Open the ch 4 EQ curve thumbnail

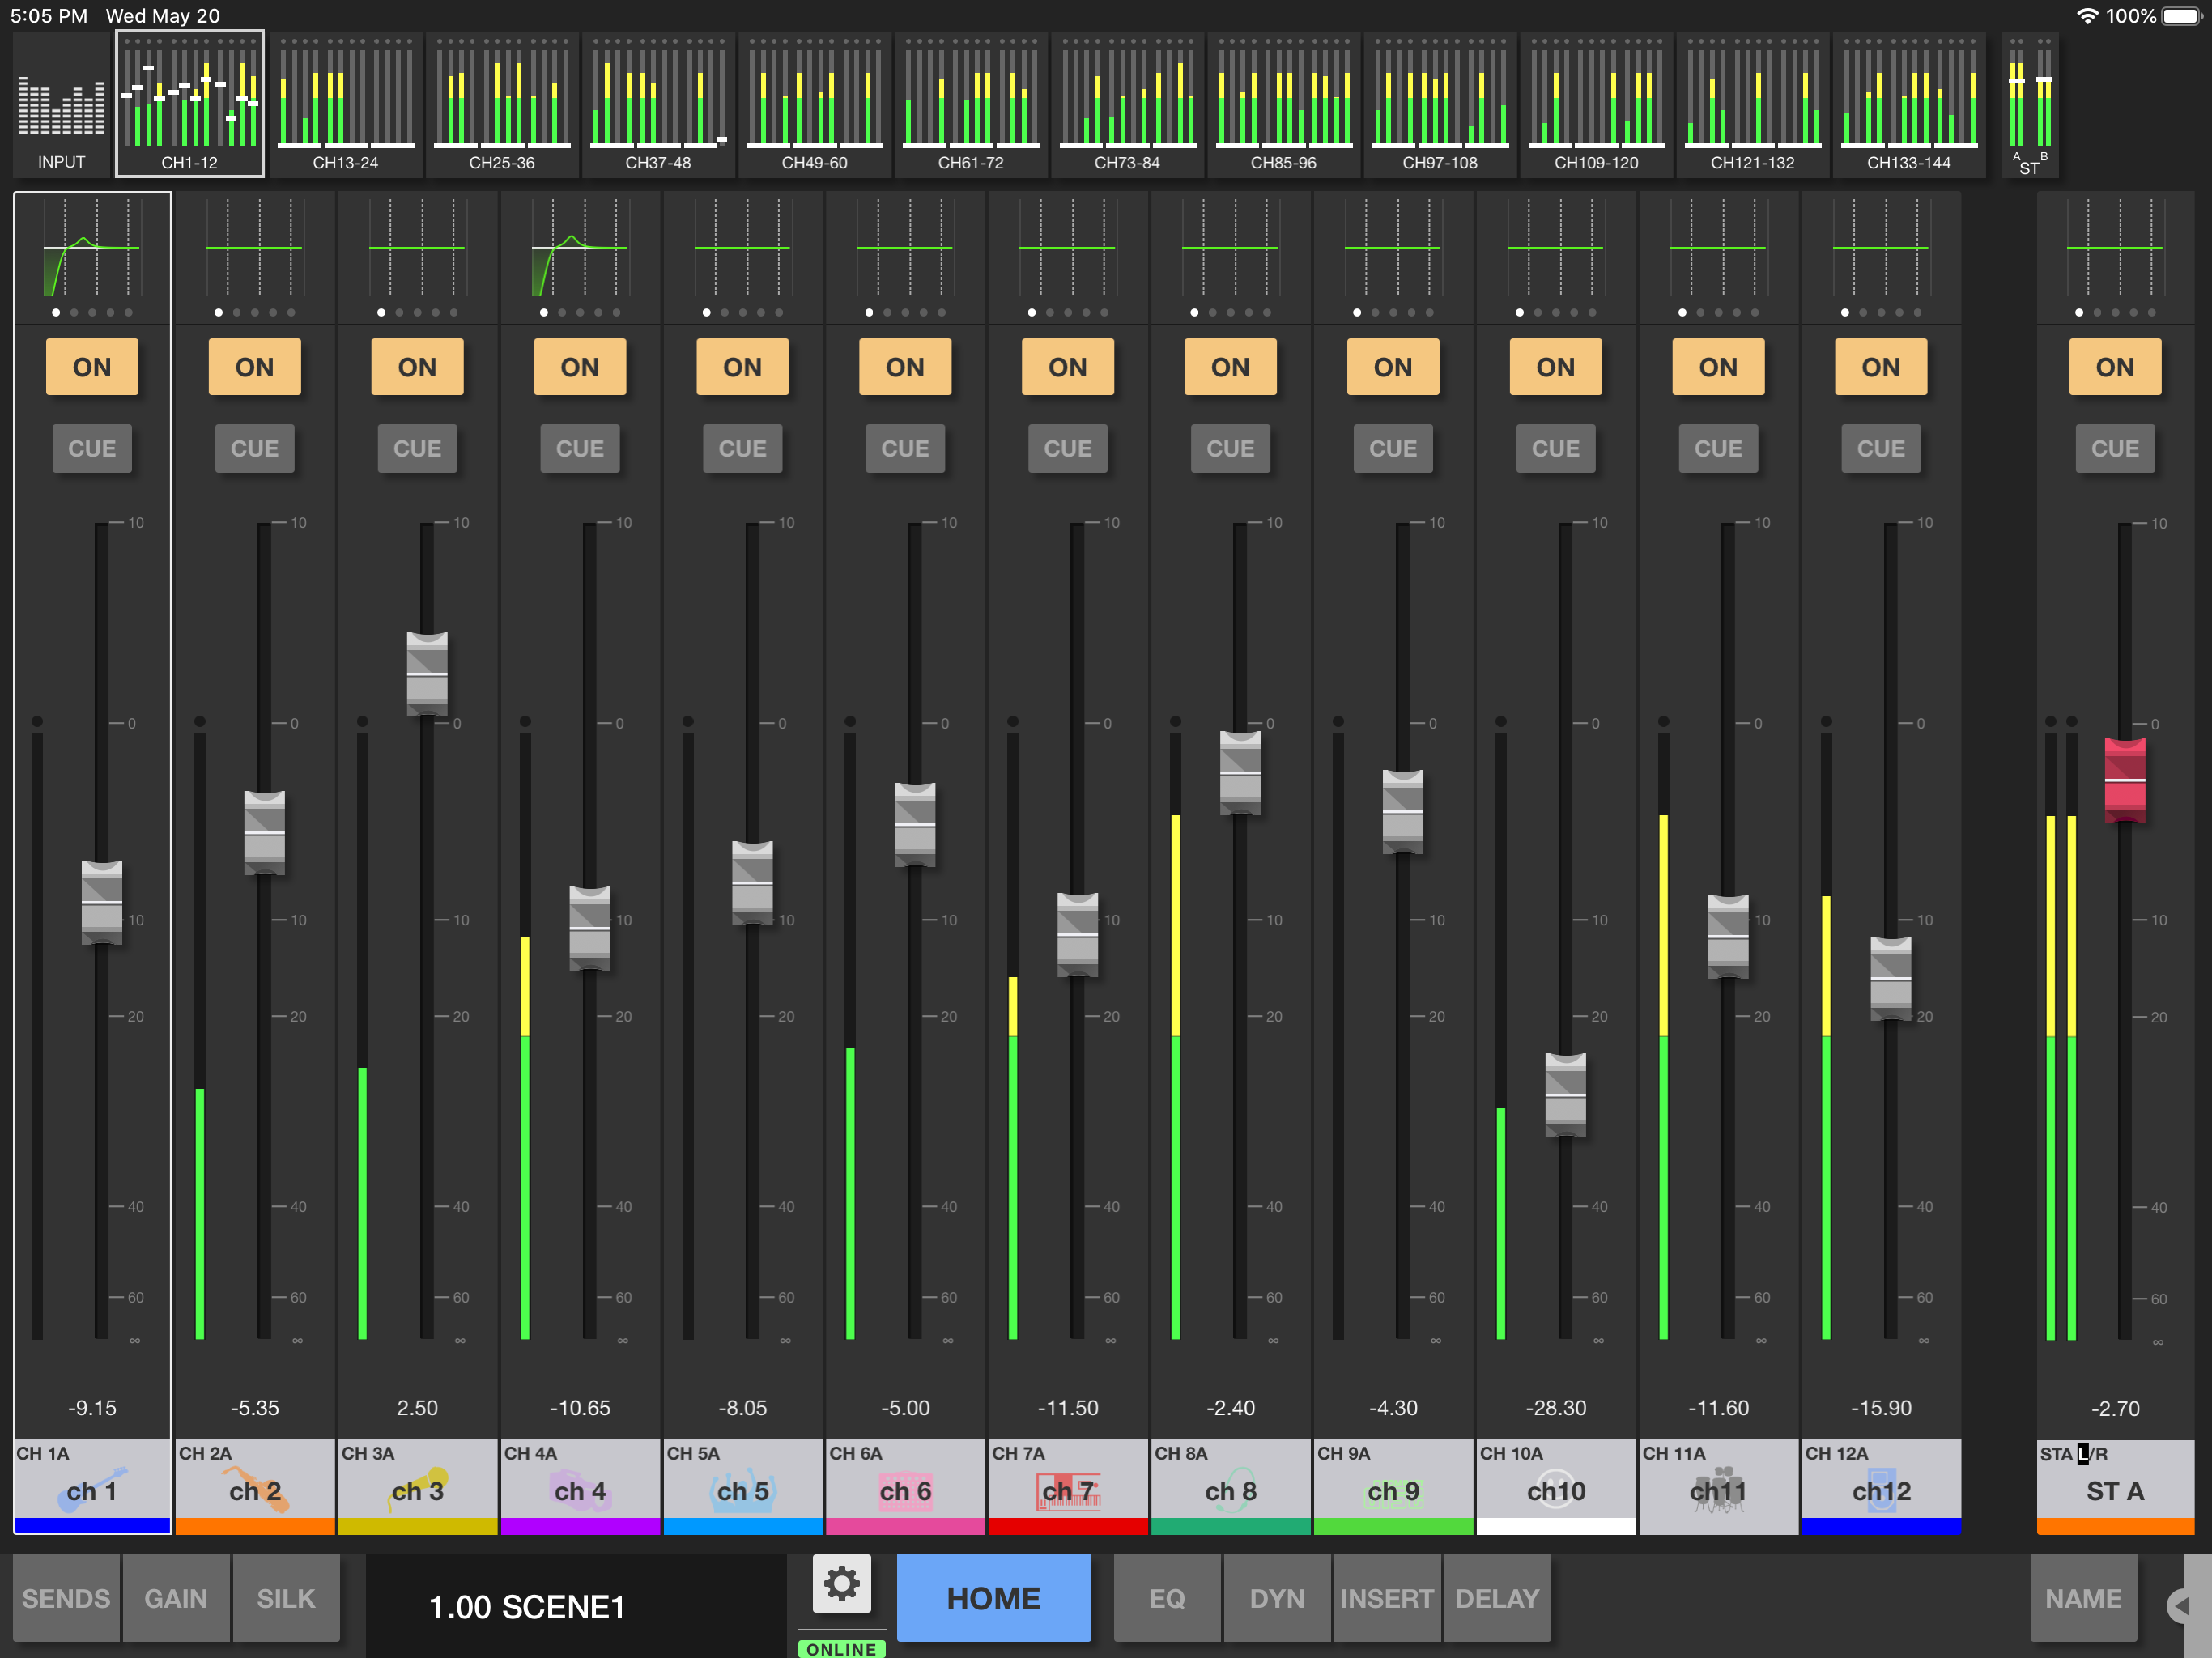(x=580, y=248)
